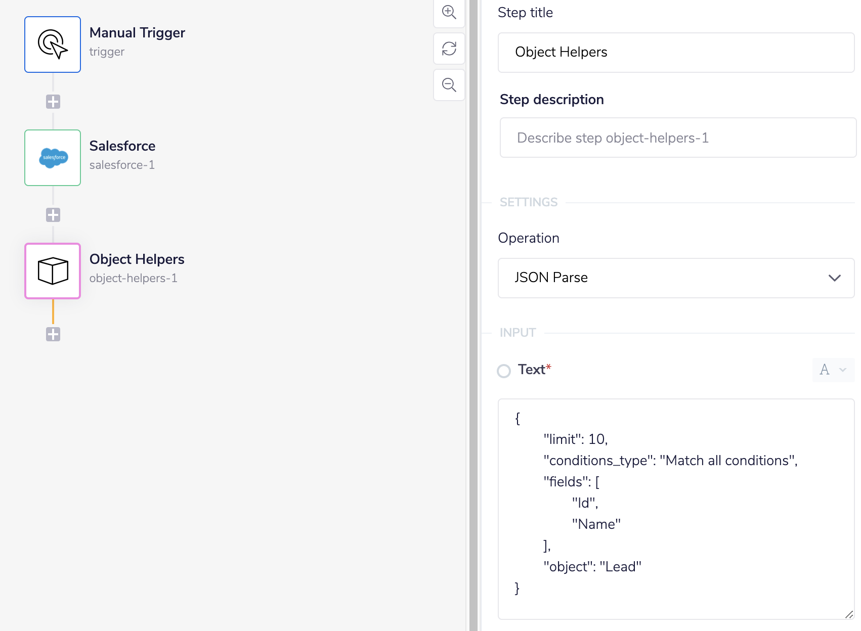Image resolution: width=861 pixels, height=631 pixels.
Task: Click the Salesforce step label salesforce-1
Action: [122, 164]
